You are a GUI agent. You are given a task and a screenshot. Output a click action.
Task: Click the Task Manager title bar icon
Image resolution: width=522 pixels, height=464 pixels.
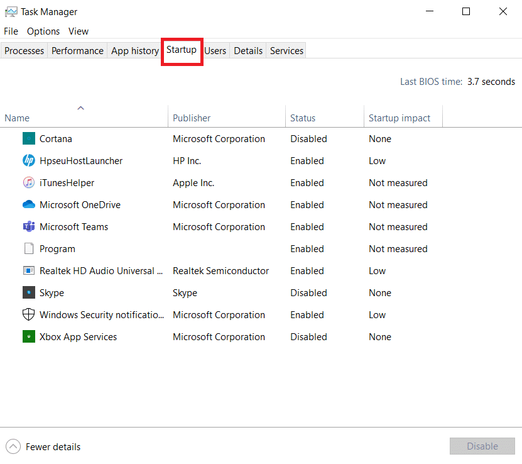(11, 12)
